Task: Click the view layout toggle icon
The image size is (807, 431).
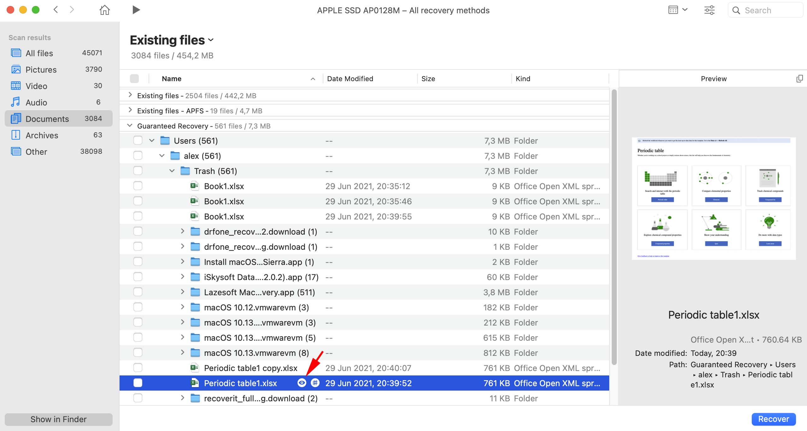Action: tap(674, 9)
